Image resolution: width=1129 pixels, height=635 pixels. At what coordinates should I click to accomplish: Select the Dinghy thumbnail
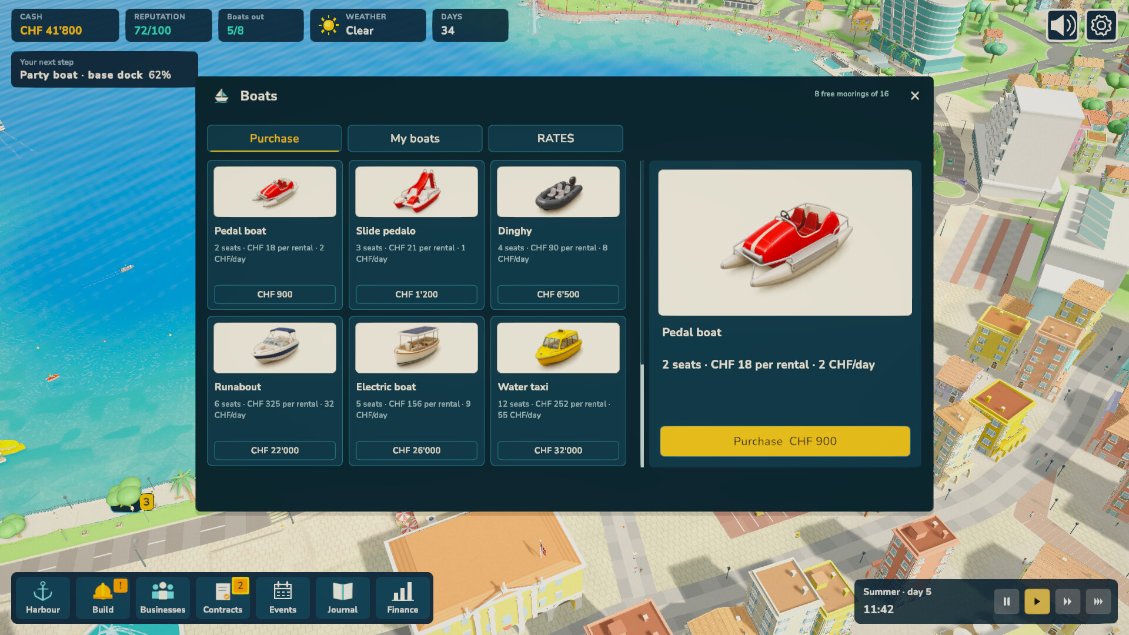[x=558, y=192]
